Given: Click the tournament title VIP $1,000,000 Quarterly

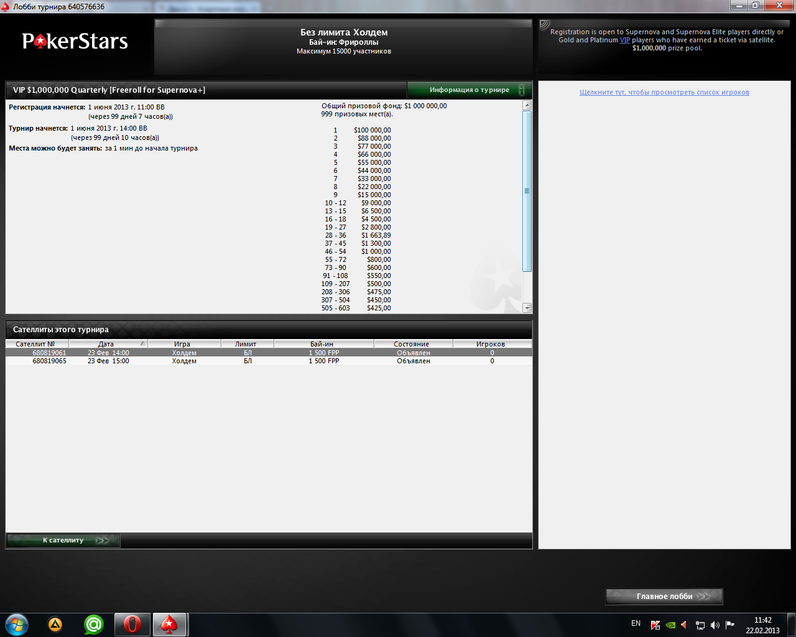Looking at the screenshot, I should (109, 90).
